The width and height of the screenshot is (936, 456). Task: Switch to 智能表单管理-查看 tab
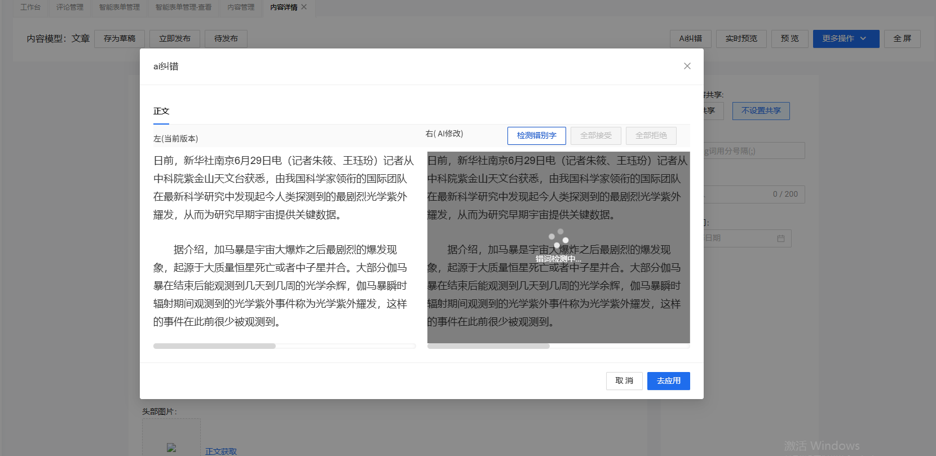click(183, 7)
